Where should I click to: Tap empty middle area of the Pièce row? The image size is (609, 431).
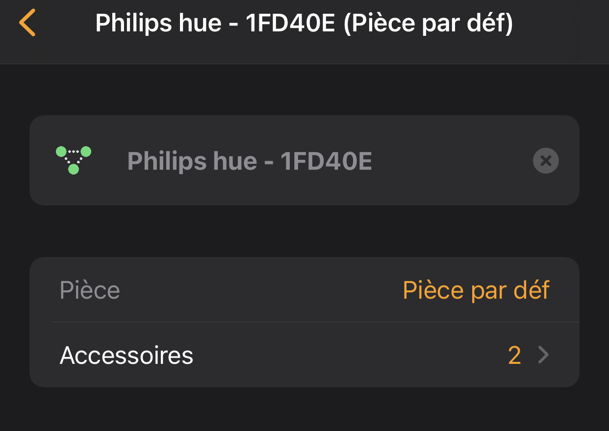260,290
